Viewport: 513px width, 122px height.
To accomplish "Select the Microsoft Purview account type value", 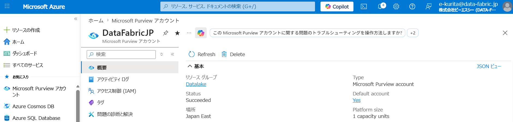I will pos(383,84).
